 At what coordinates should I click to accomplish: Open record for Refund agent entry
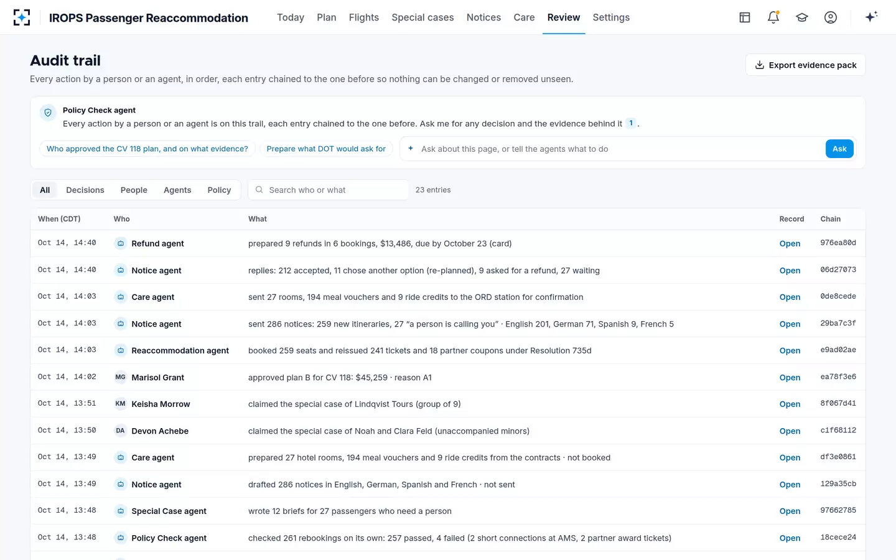tap(790, 244)
